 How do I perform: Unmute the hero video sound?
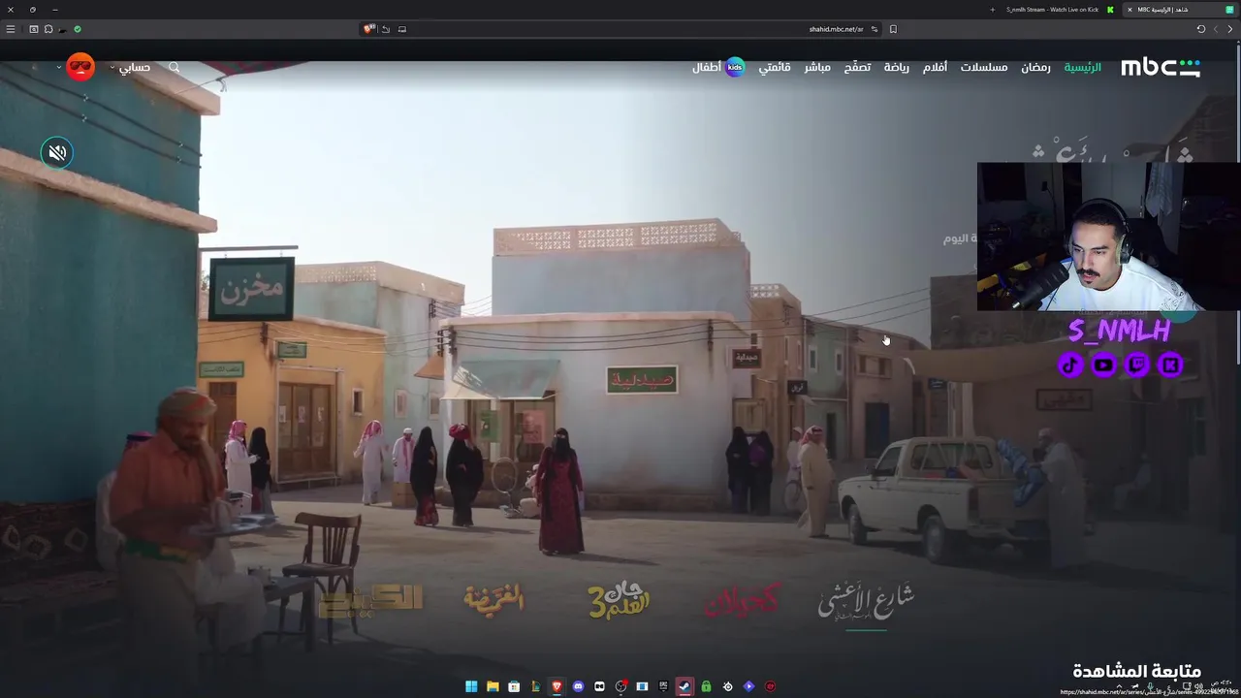click(x=57, y=153)
